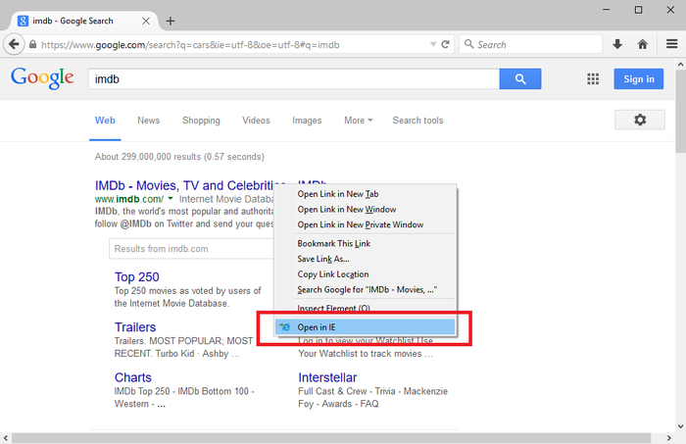Open the Trailers link
Screen dimensions: 686x444
point(135,327)
